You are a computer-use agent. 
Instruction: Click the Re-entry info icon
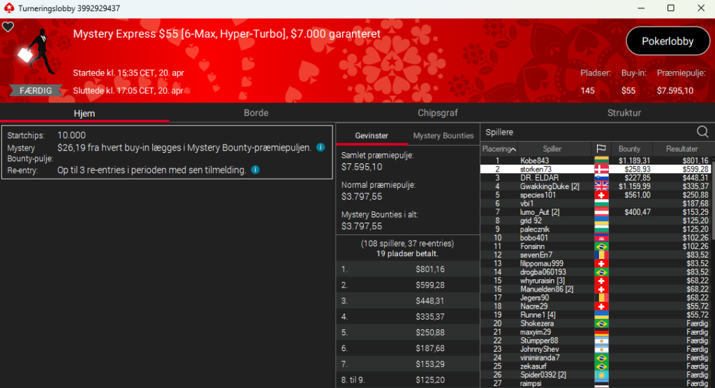click(x=255, y=170)
